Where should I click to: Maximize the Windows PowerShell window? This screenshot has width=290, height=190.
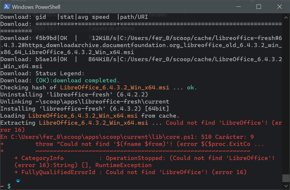click(x=259, y=7)
